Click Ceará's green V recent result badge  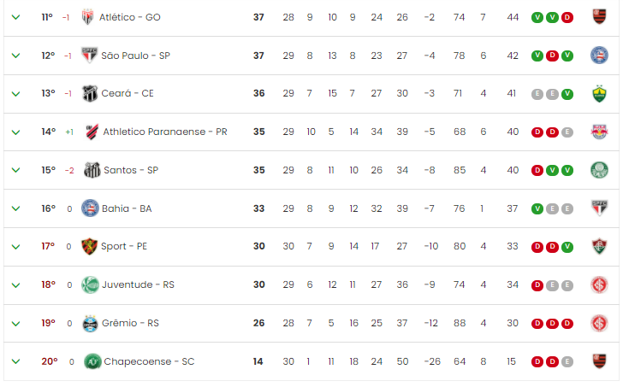coord(567,94)
